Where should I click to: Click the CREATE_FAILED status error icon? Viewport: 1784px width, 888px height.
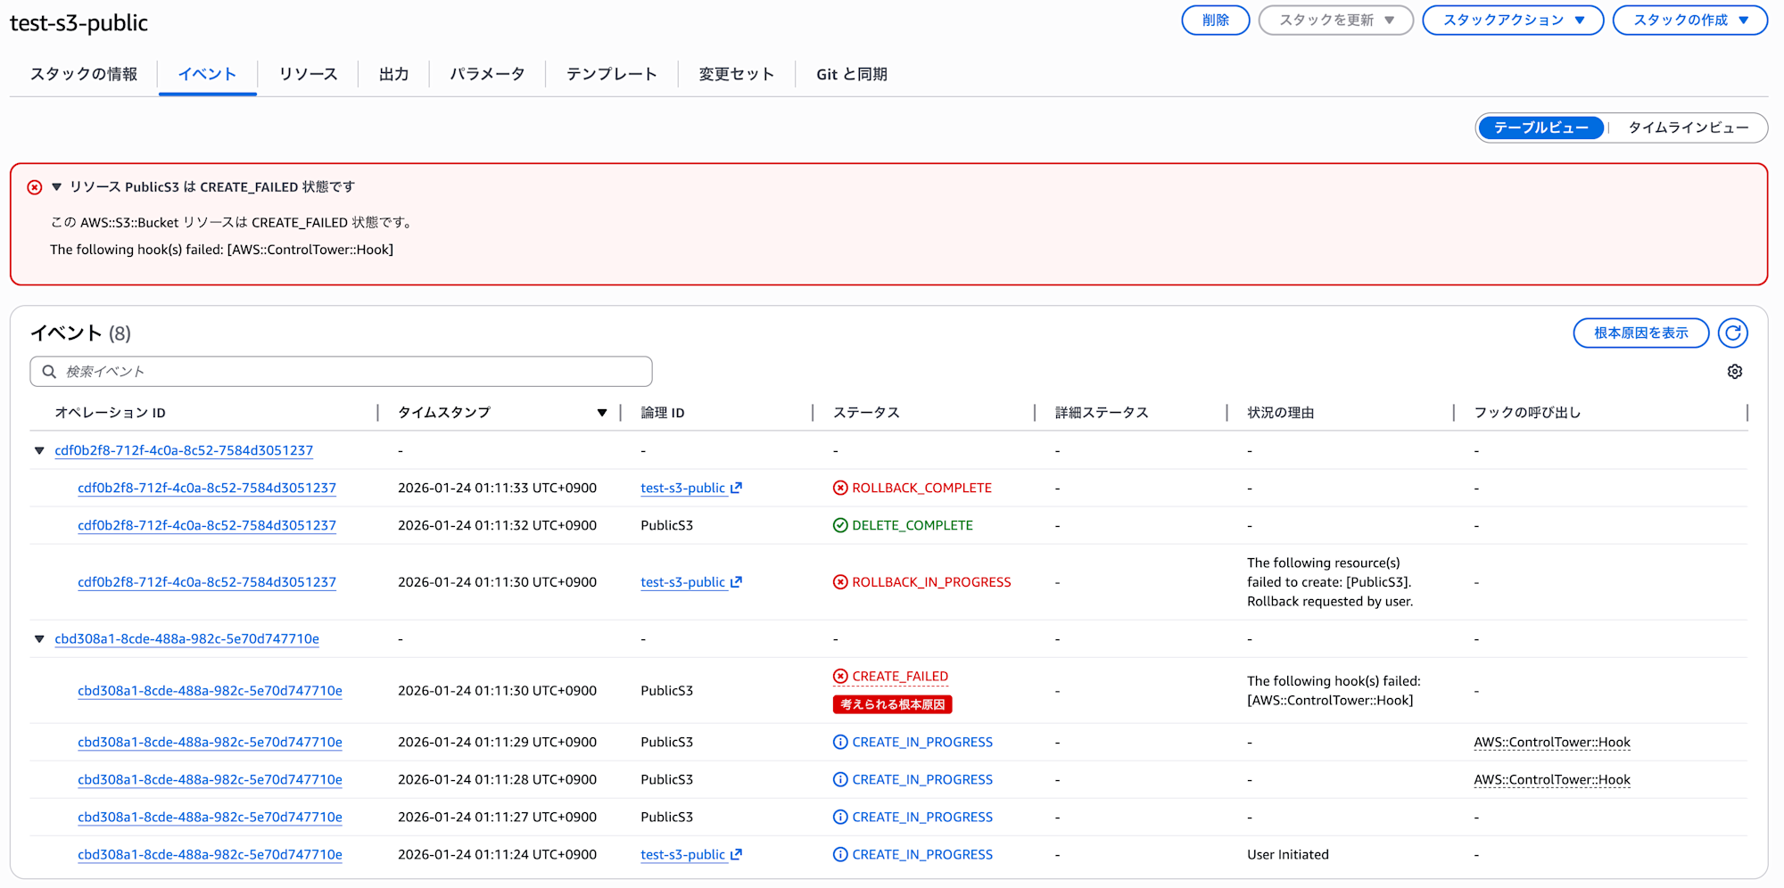840,677
